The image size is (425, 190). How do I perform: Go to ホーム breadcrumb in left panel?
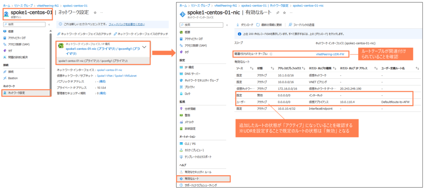(x=6, y=6)
